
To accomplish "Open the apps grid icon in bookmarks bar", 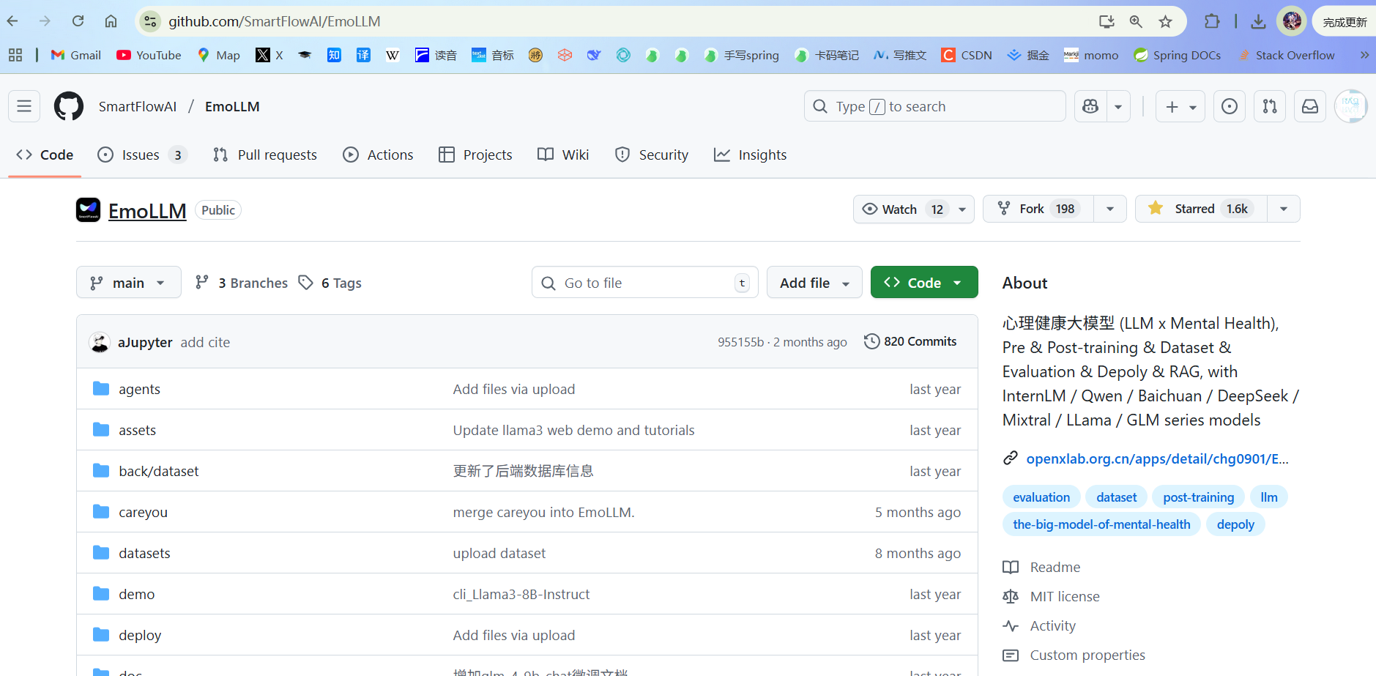I will [x=15, y=55].
